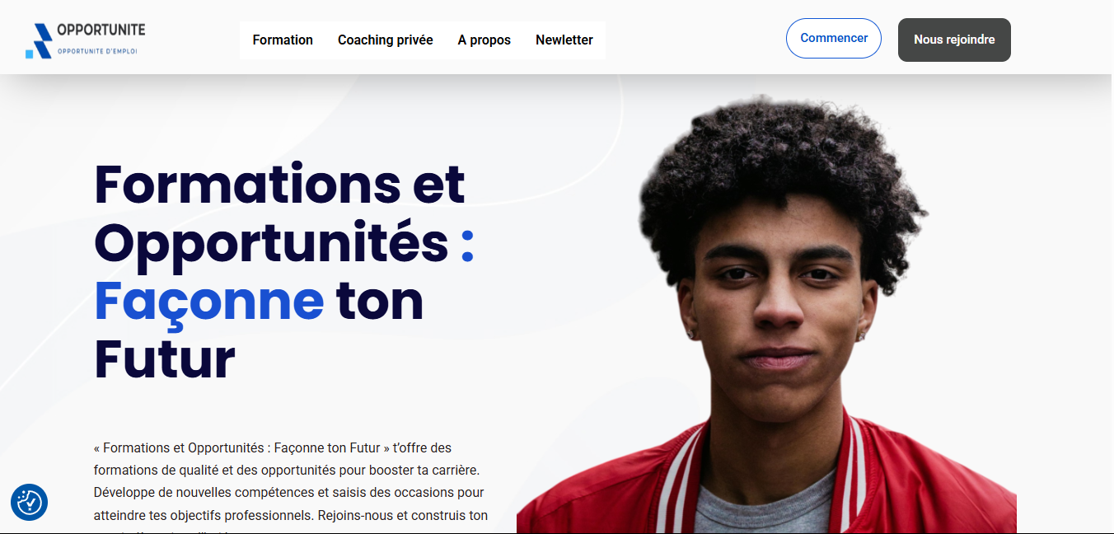Viewport: 1114px width, 534px height.
Task: Click the paragraph's opening quoted phrase
Action: pyautogui.click(x=242, y=448)
